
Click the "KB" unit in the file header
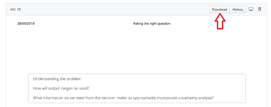19,9
